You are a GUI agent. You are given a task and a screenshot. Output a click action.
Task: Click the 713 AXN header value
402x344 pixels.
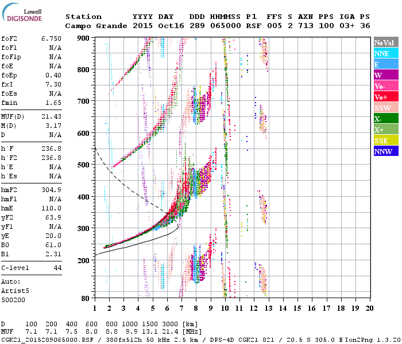point(306,26)
